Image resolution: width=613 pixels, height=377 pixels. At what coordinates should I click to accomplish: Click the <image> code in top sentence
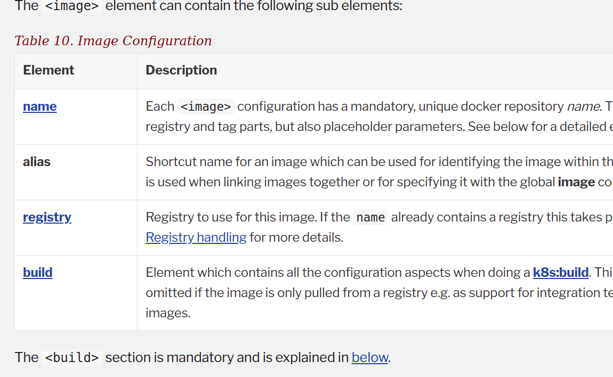click(71, 6)
